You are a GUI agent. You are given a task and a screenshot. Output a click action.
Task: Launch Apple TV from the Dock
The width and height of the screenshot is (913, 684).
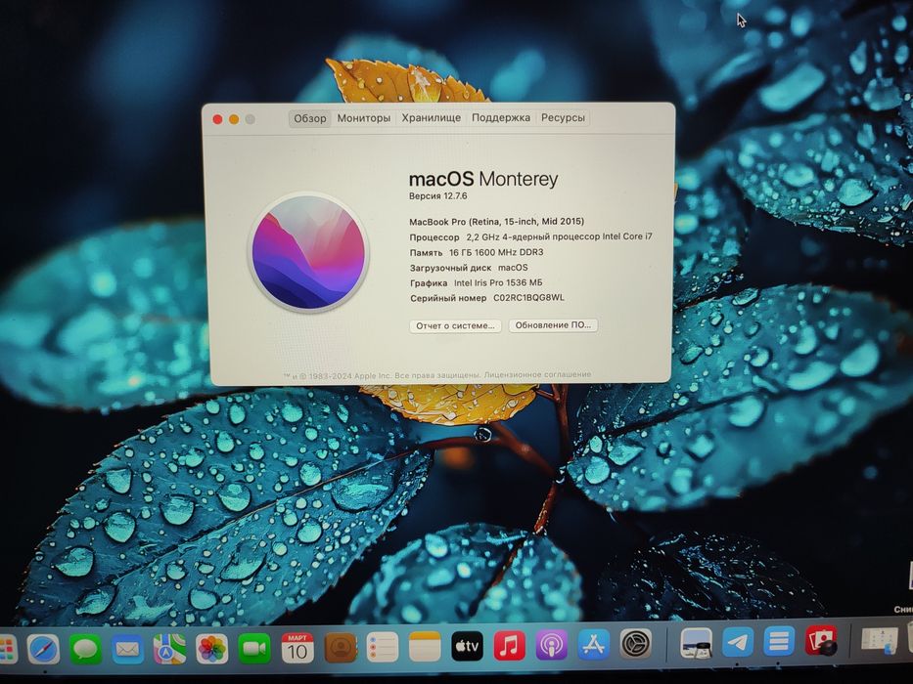[467, 646]
